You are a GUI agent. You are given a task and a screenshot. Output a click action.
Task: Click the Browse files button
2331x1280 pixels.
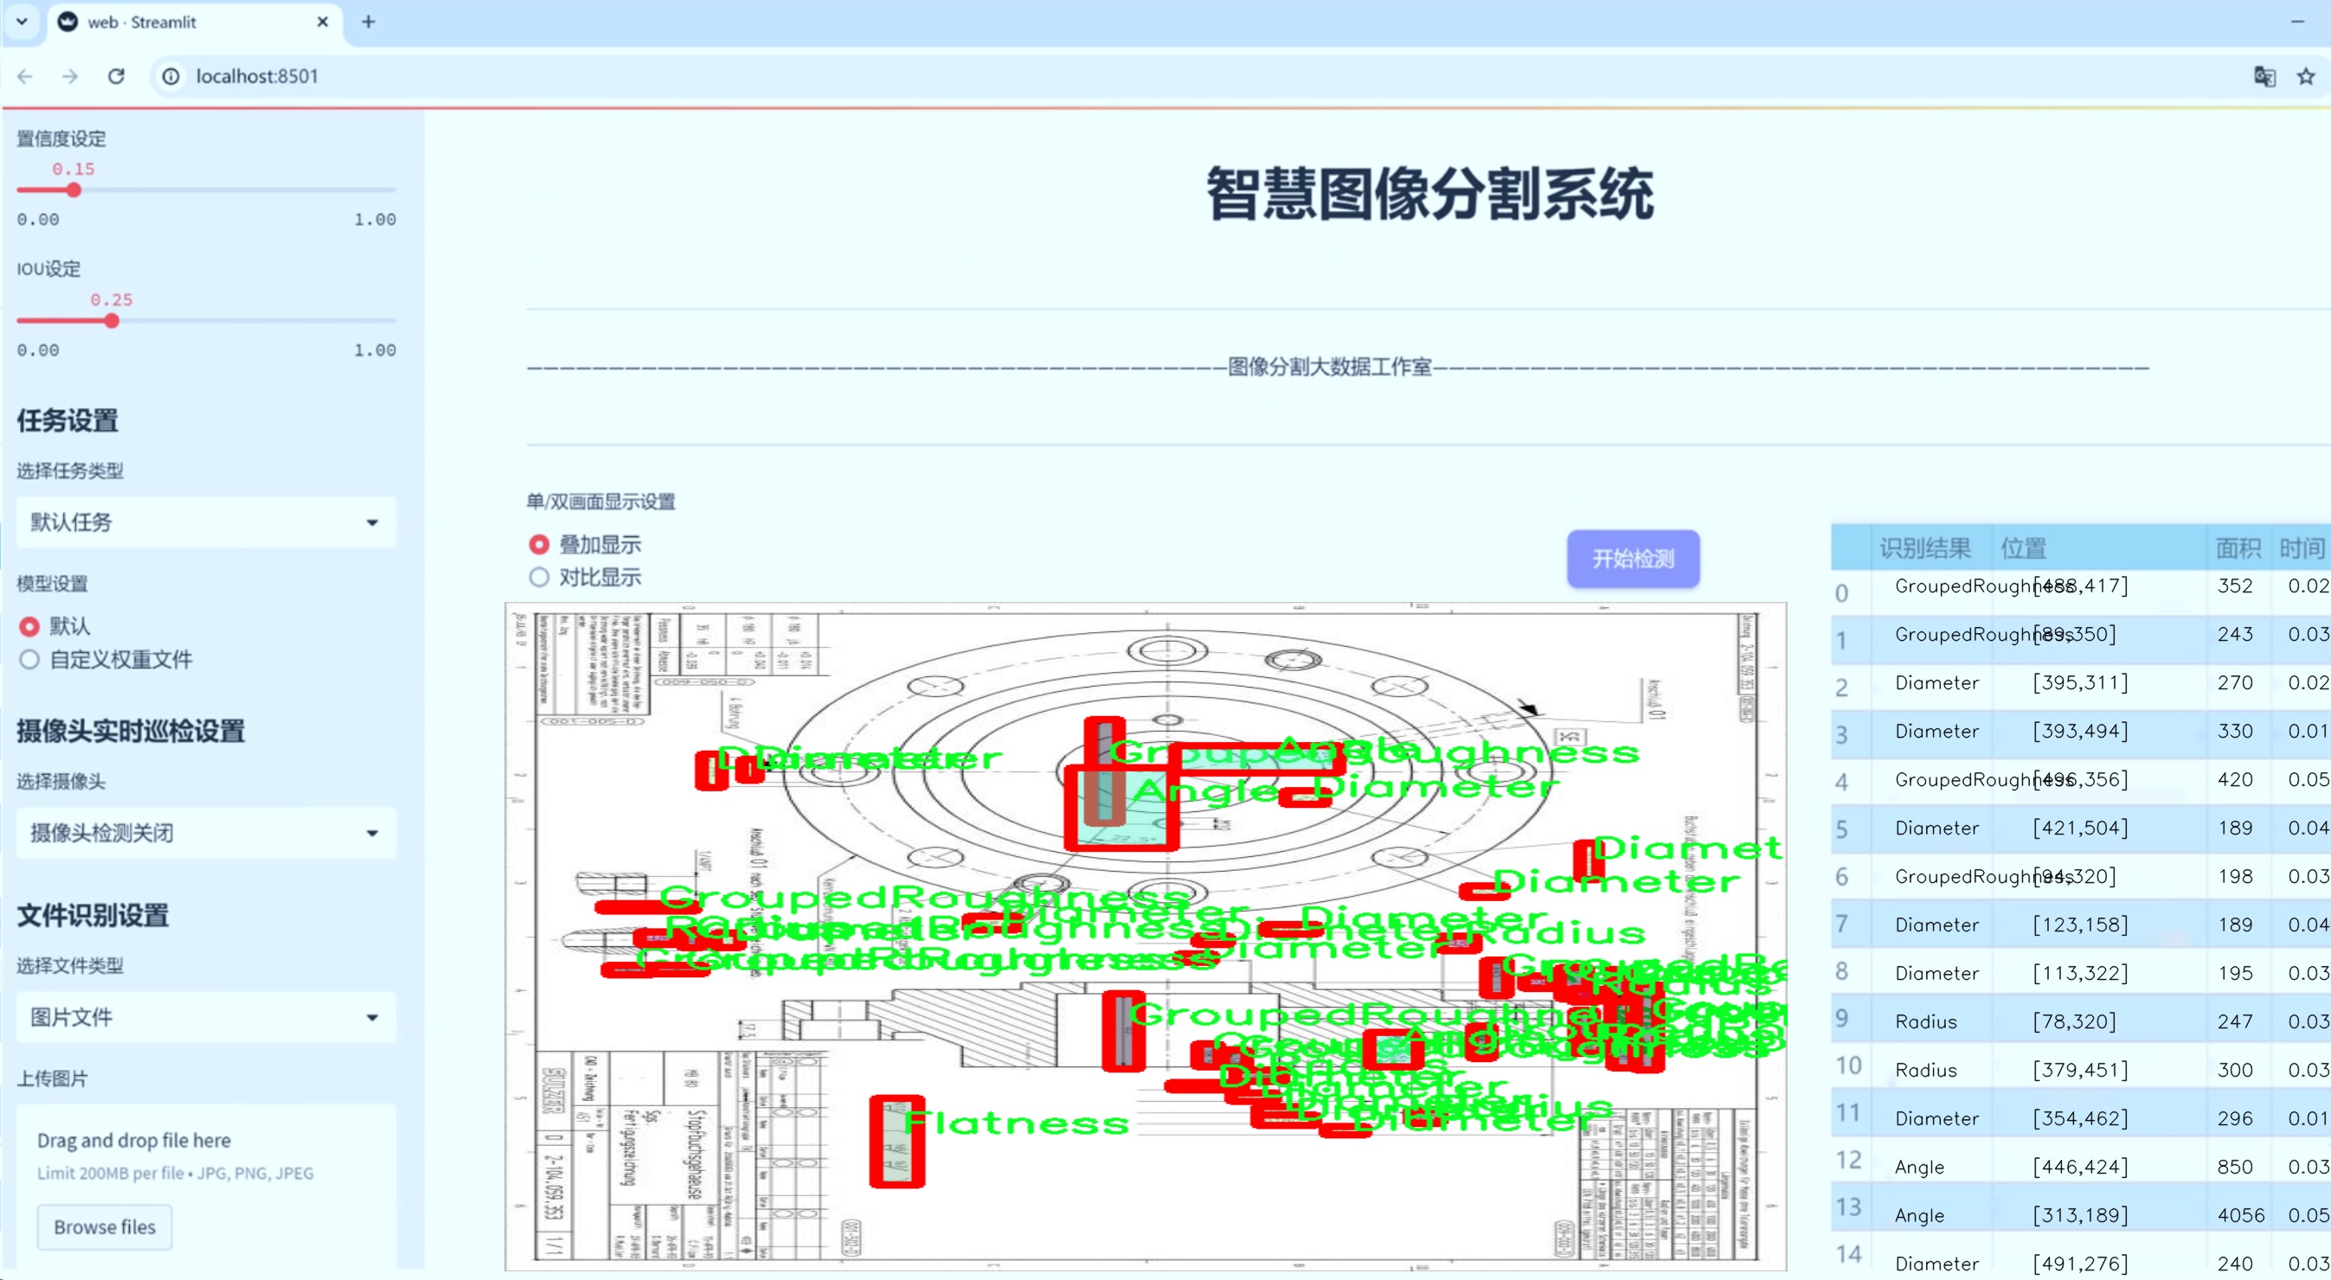[104, 1226]
